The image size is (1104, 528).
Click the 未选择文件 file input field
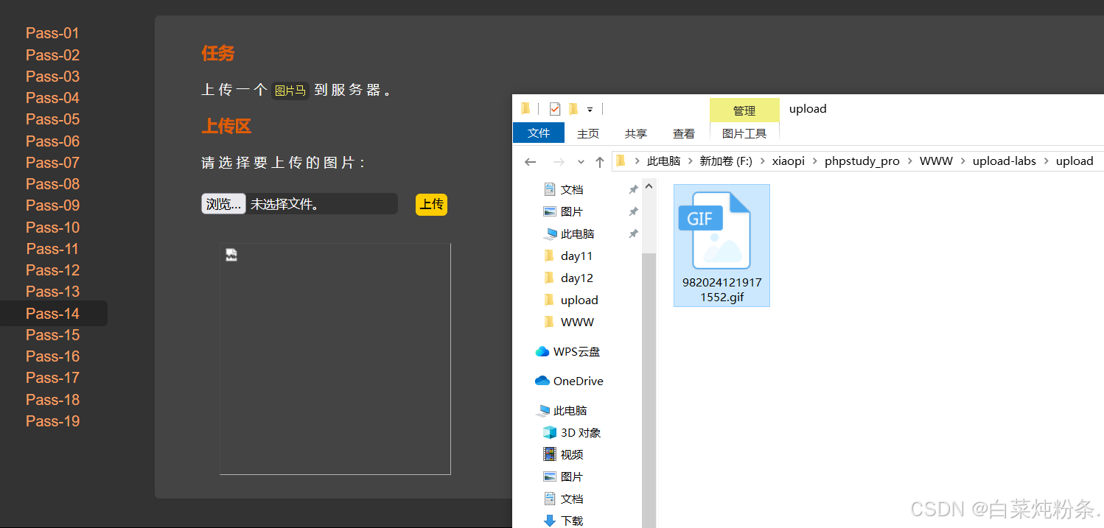tap(299, 204)
